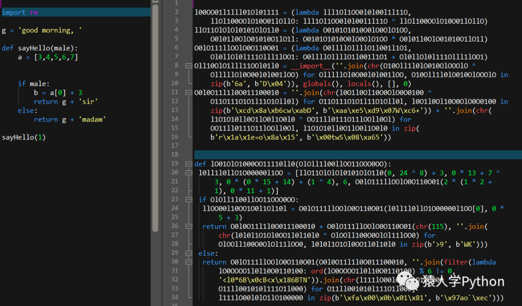Place cursor on "g = 'good morning, '" line
522x306 pixels.
pos(42,30)
